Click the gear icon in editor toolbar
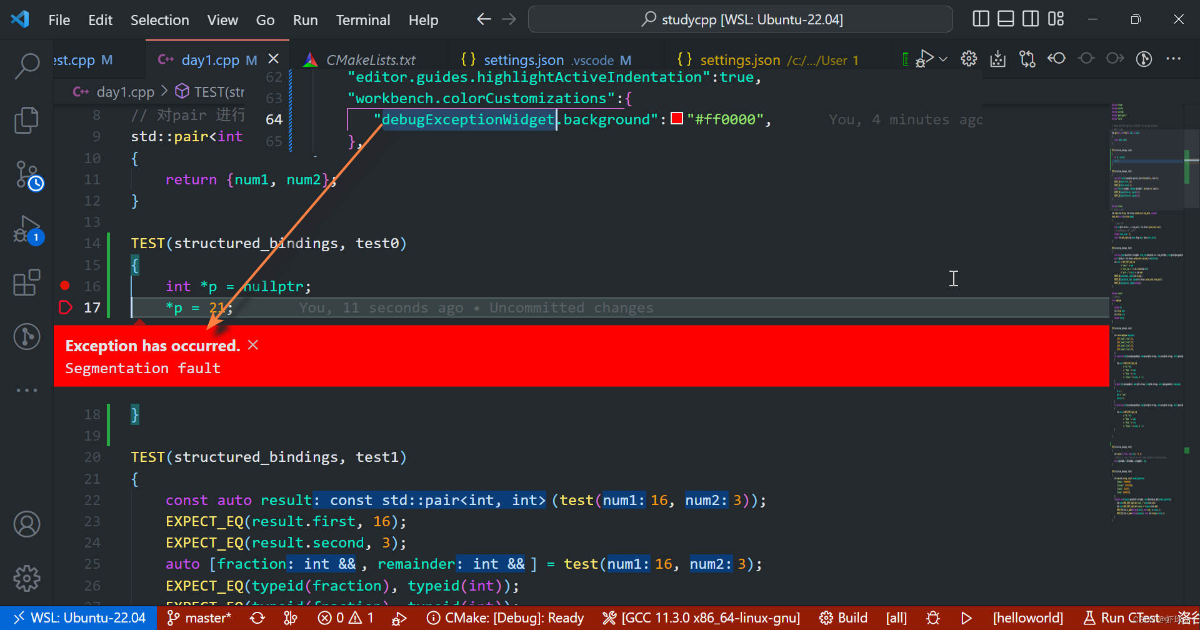The width and height of the screenshot is (1200, 630). 969,59
